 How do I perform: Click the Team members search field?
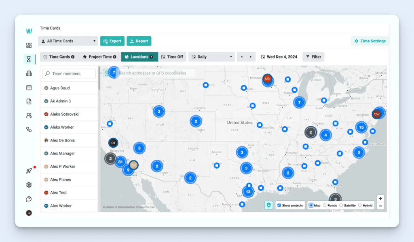(69, 73)
